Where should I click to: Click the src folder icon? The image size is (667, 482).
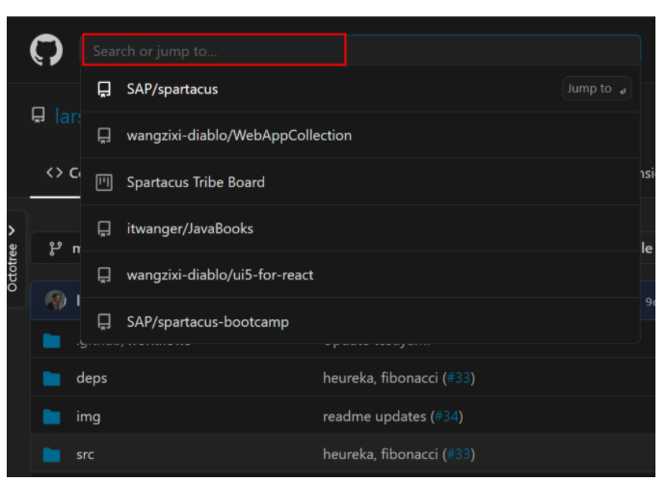[x=52, y=454]
